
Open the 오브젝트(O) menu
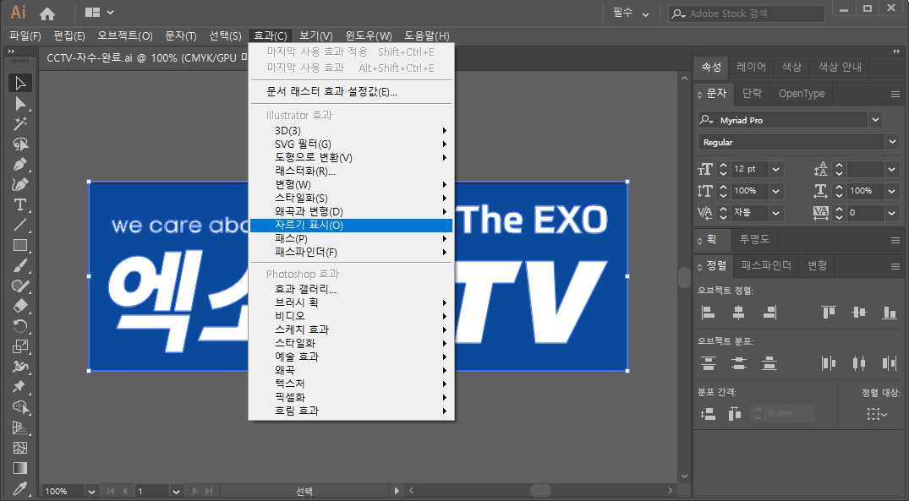tap(124, 36)
